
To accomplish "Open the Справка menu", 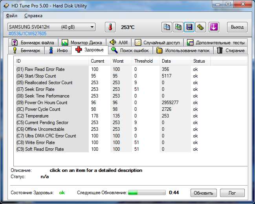I will tap(33, 16).
